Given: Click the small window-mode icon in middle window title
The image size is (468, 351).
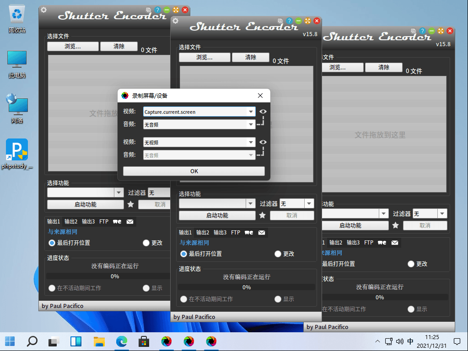Looking at the screenshot, I should tap(280, 21).
